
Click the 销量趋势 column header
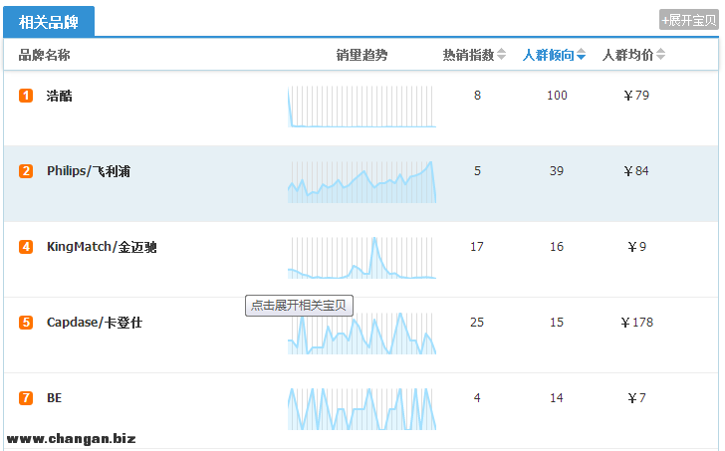click(x=362, y=55)
